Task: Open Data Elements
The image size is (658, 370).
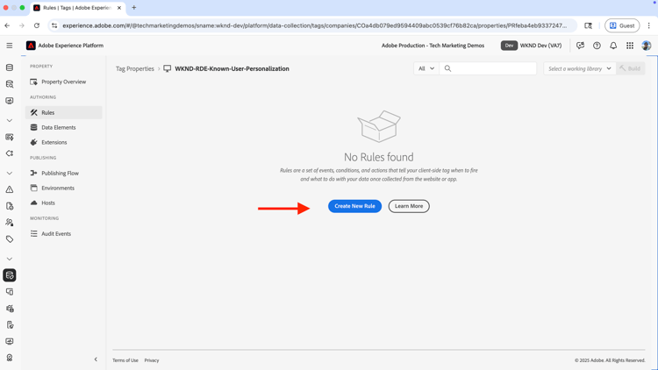Action: tap(64, 127)
